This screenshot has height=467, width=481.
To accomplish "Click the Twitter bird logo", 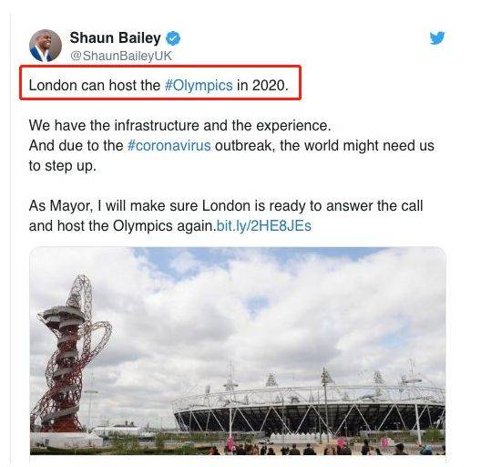I will [437, 37].
